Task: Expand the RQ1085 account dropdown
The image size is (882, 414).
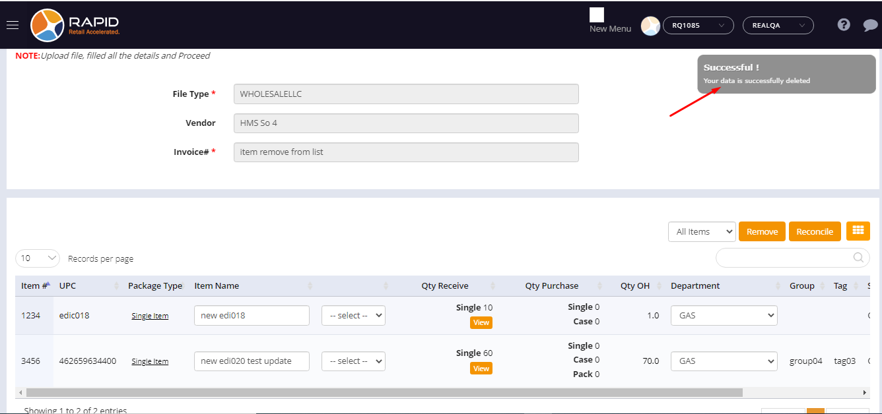Action: coord(698,26)
